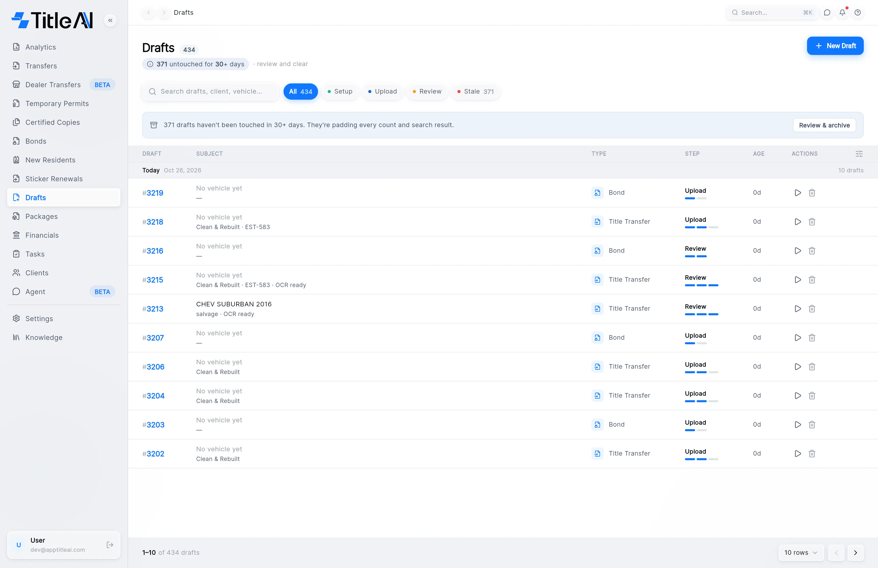Resume draft #3213 with play icon
The width and height of the screenshot is (878, 568).
[798, 309]
